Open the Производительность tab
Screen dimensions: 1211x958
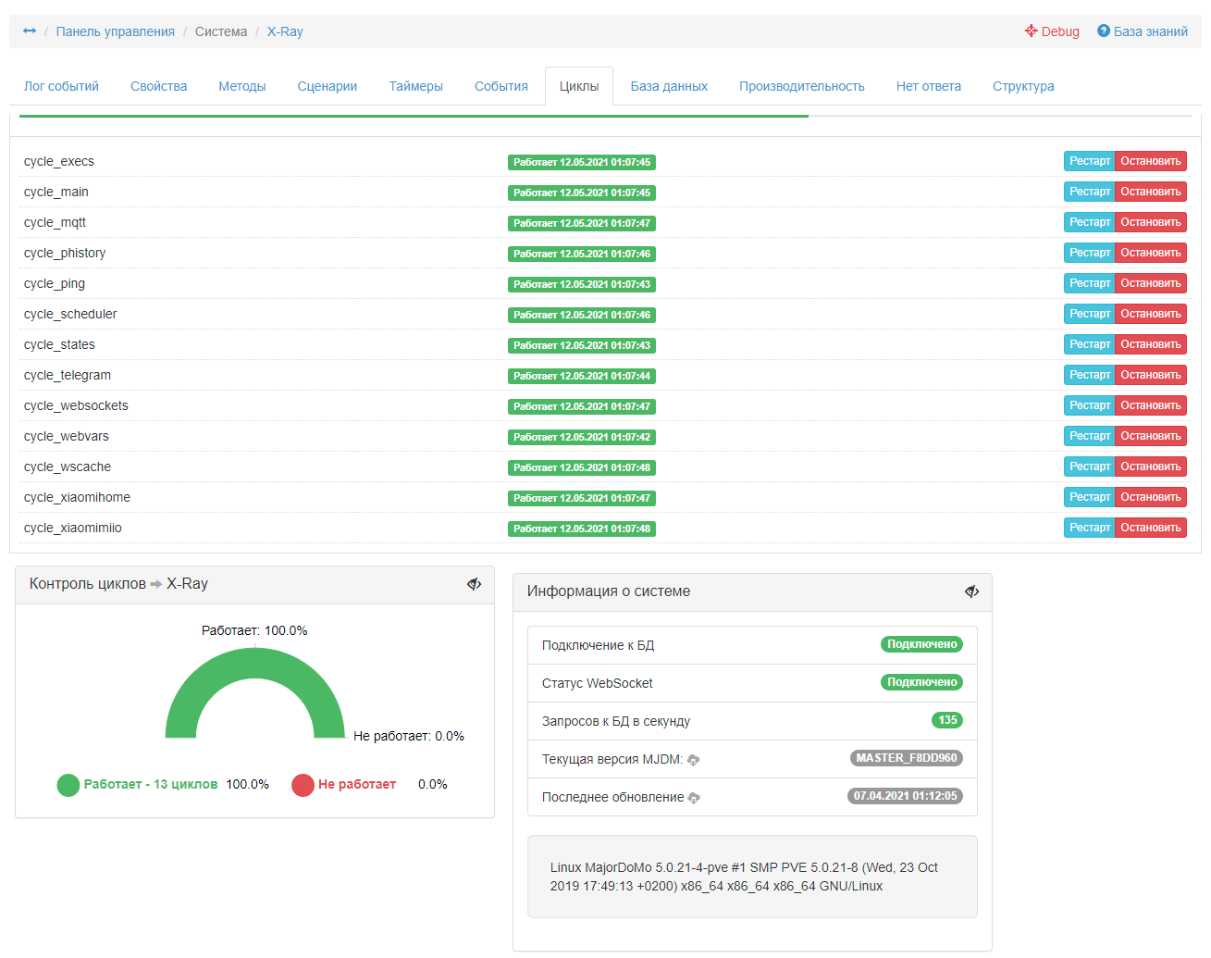(x=801, y=86)
